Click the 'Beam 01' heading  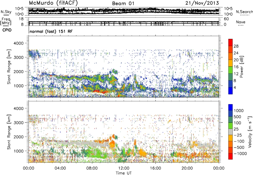pyautogui.click(x=123, y=3)
